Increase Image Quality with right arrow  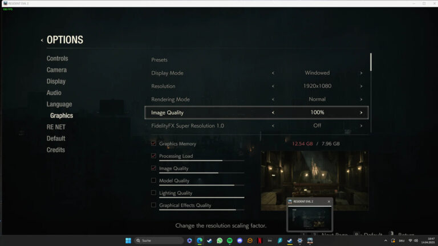click(x=361, y=113)
